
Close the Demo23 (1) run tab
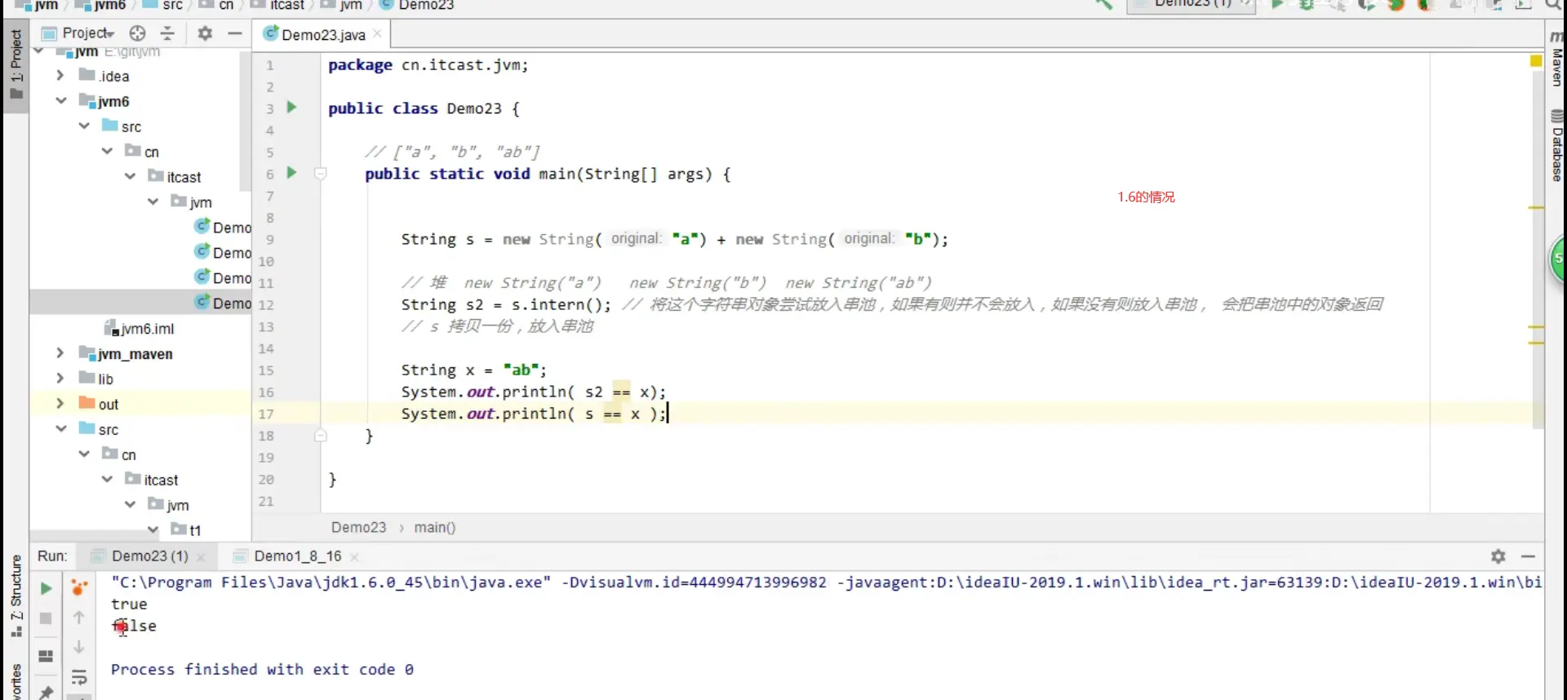pyautogui.click(x=201, y=556)
